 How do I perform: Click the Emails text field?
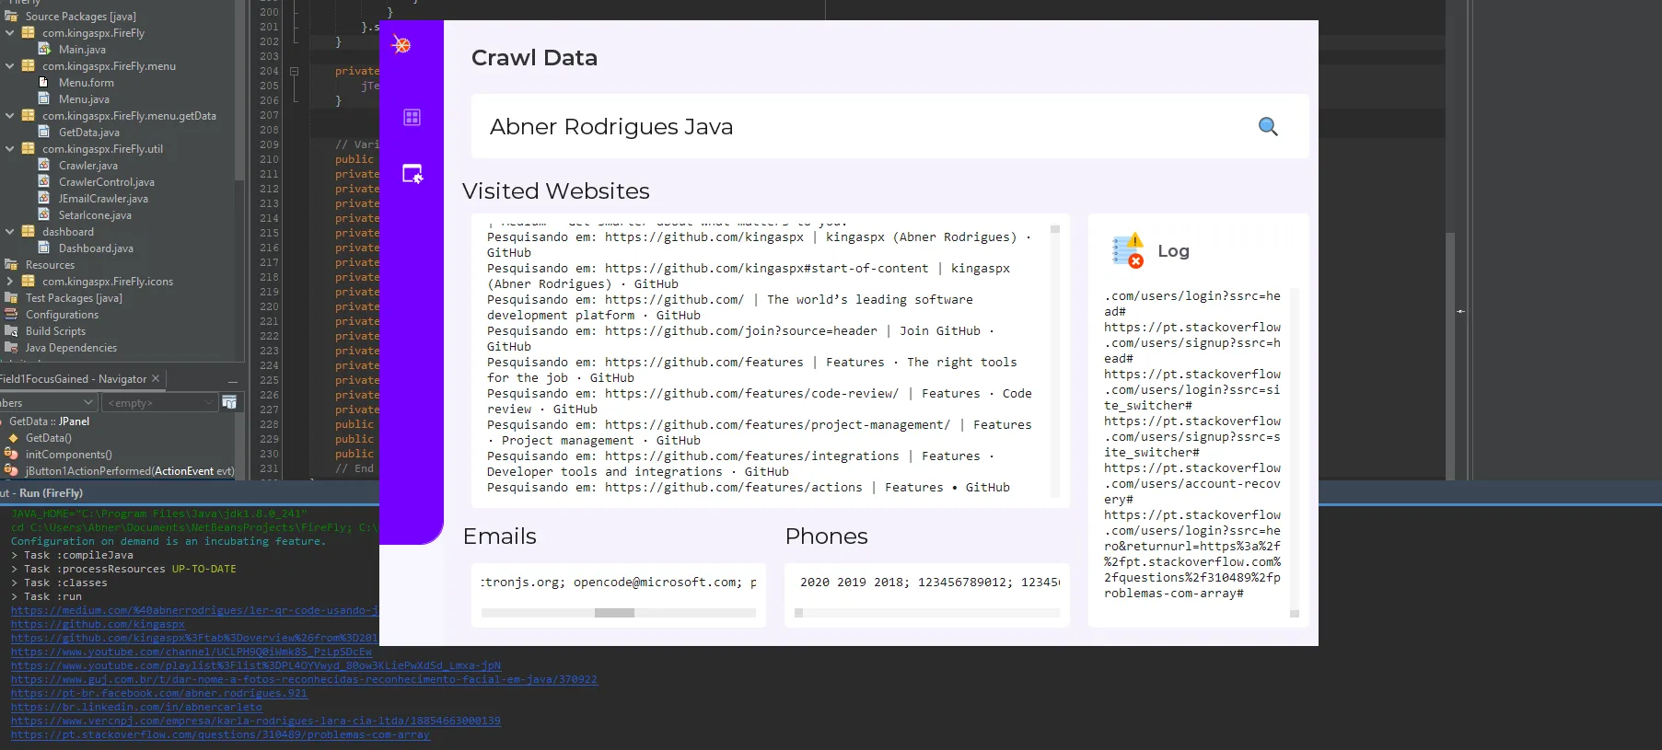619,583
